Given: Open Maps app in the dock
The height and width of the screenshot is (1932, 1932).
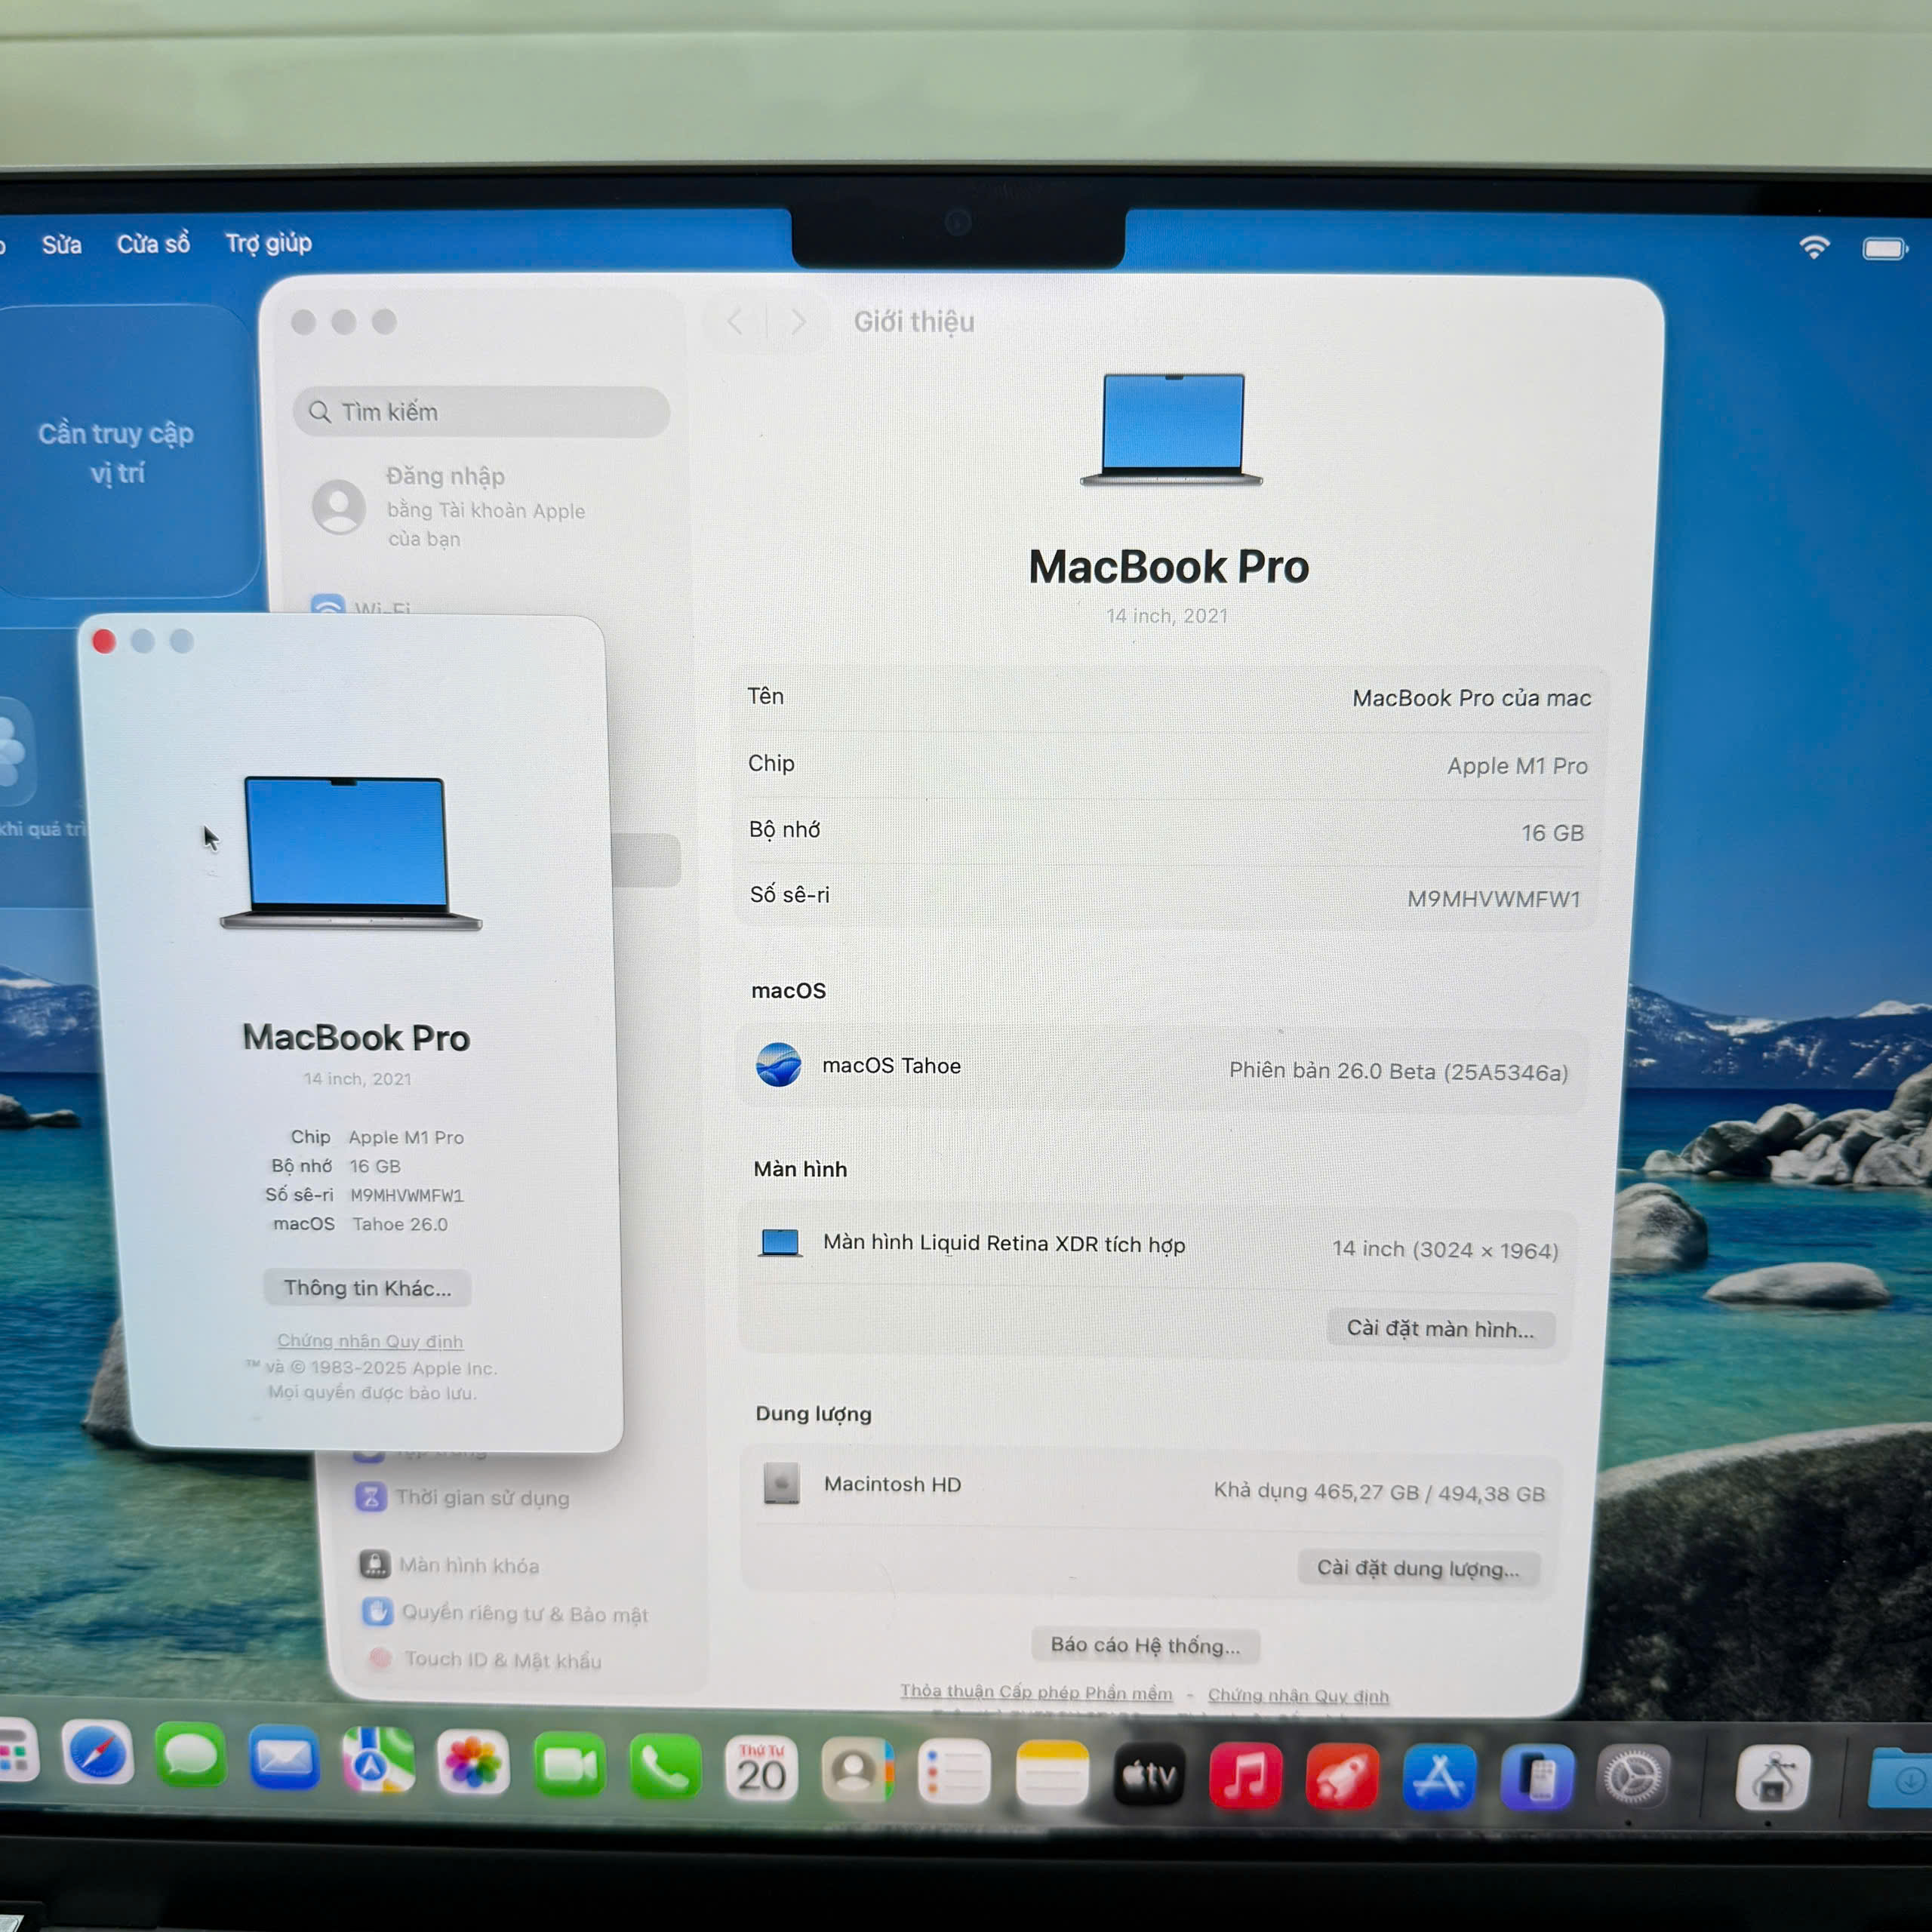Looking at the screenshot, I should [x=379, y=1760].
